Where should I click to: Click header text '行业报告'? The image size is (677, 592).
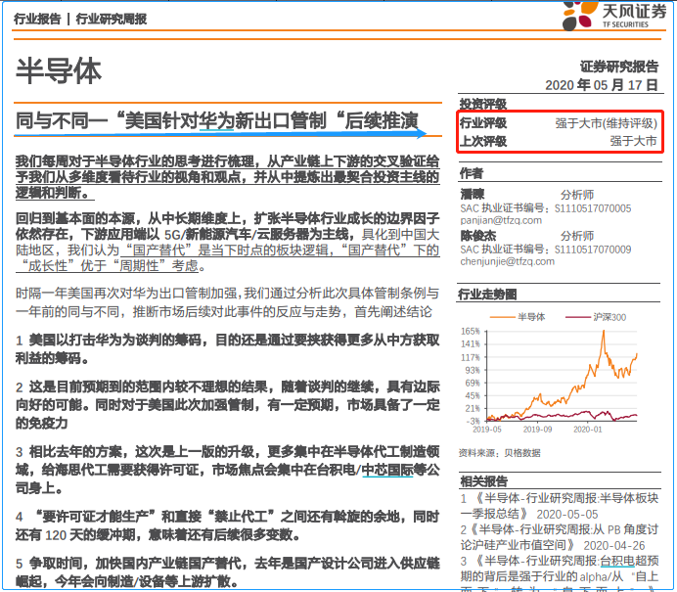[x=37, y=19]
